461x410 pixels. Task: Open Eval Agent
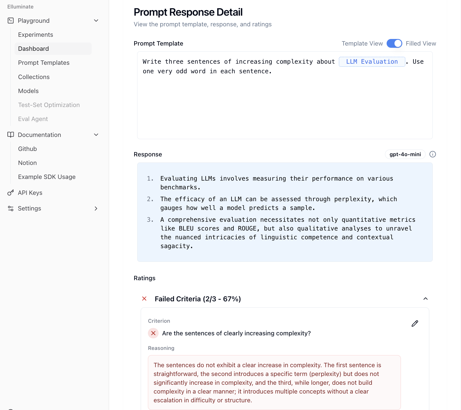pos(33,119)
